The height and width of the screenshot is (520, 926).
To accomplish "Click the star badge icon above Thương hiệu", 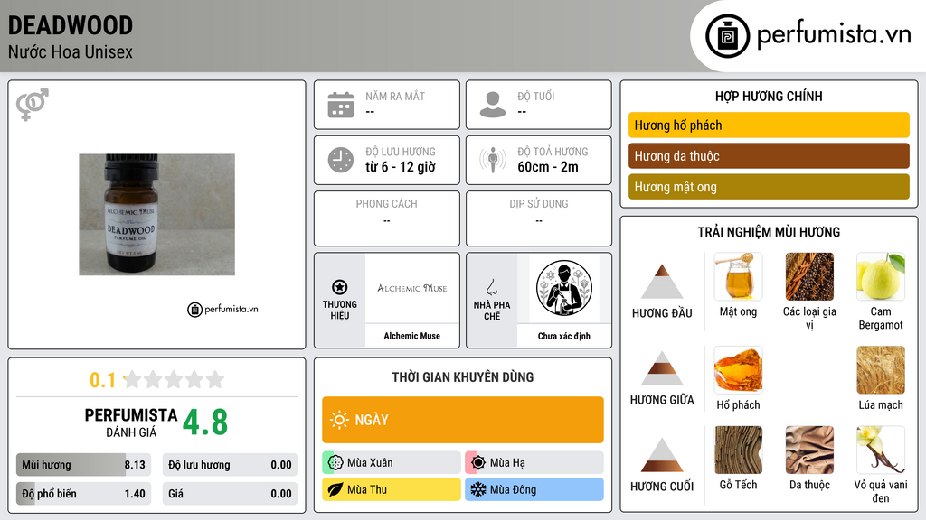I will (340, 287).
